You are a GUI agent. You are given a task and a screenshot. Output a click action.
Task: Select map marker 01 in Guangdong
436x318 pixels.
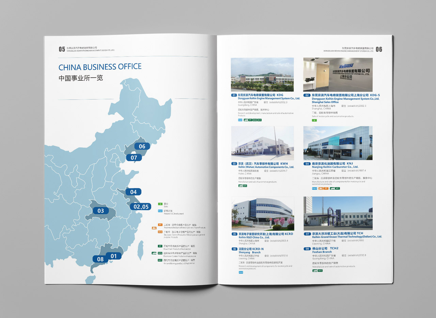click(113, 256)
